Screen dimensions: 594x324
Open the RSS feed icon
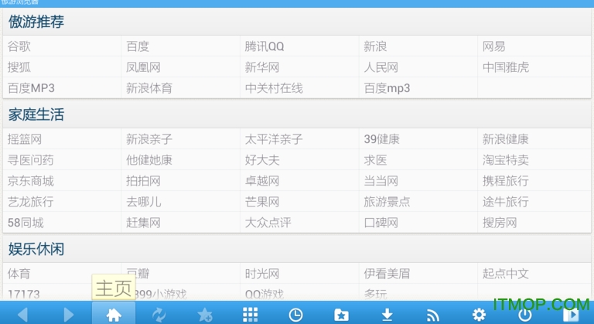tap(433, 314)
